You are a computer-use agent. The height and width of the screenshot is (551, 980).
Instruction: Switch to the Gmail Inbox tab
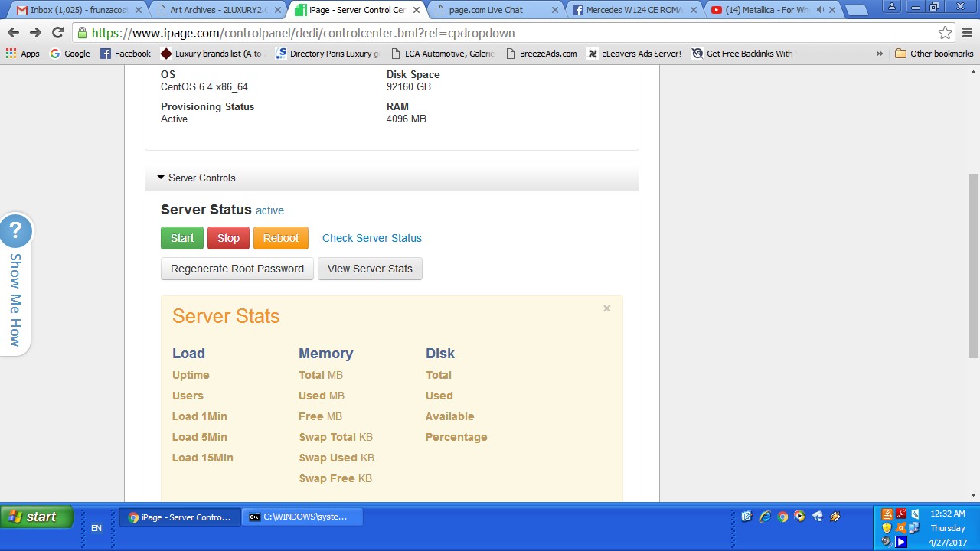coord(77,10)
